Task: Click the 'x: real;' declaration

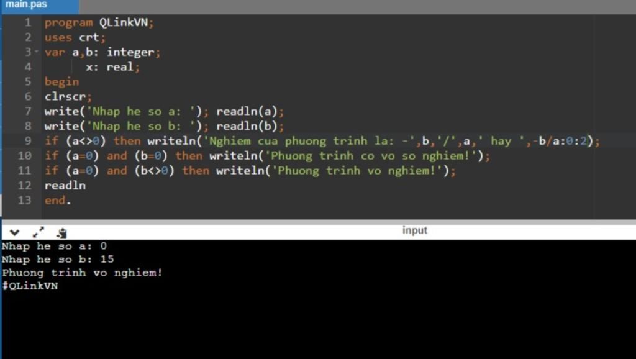Action: tap(113, 67)
